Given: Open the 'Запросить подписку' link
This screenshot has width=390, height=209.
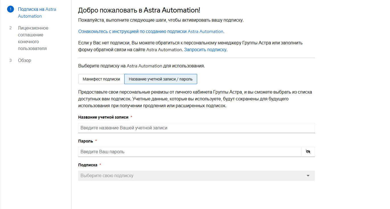Looking at the screenshot, I should [x=205, y=49].
